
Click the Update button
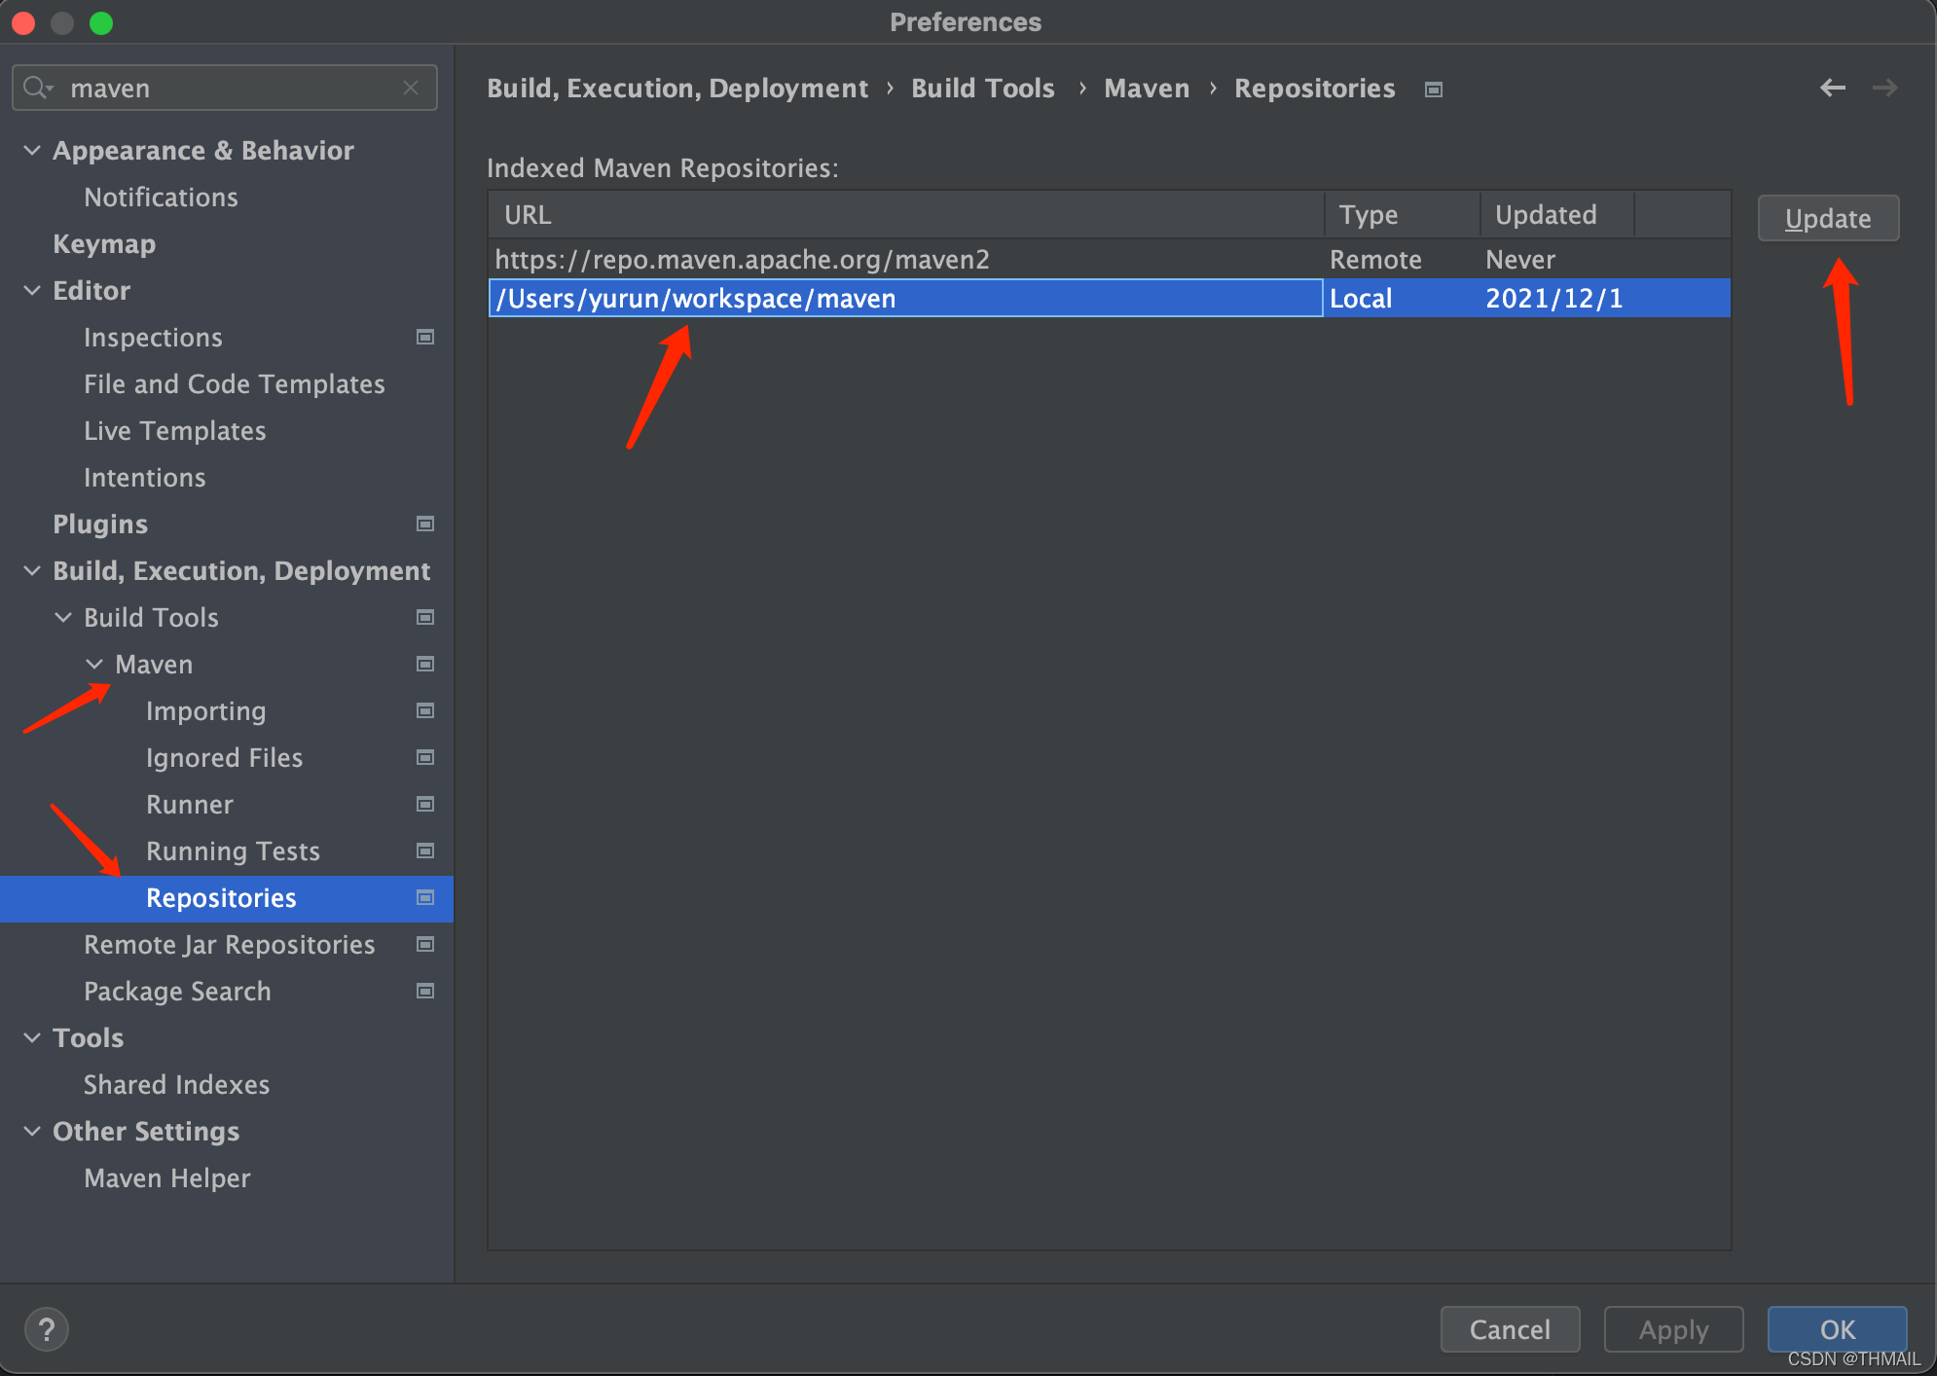1827,218
